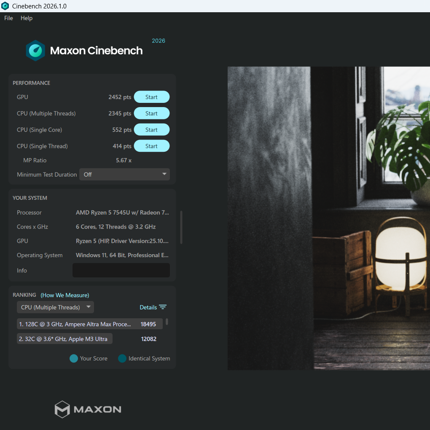
Task: Start the GPU benchmark
Action: tap(152, 97)
